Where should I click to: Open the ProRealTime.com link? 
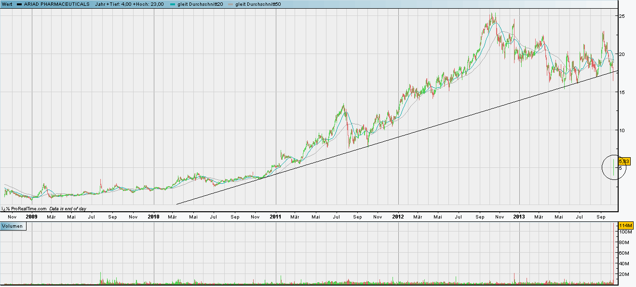[x=28, y=209]
